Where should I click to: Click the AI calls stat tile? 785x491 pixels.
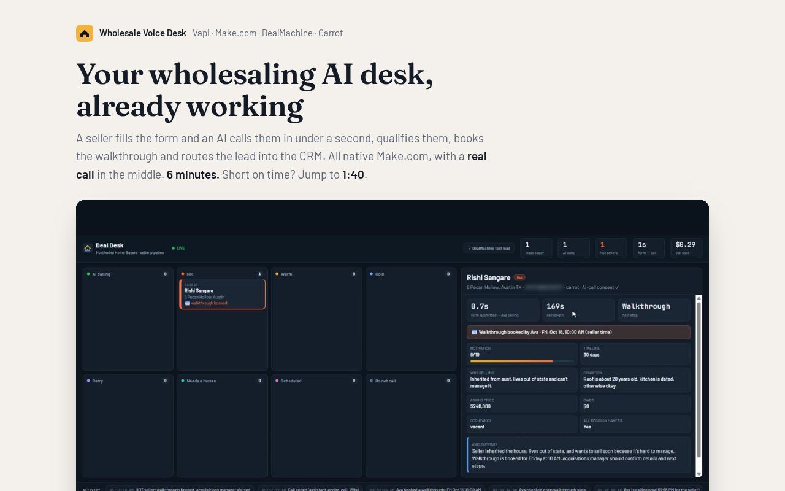tap(573, 248)
